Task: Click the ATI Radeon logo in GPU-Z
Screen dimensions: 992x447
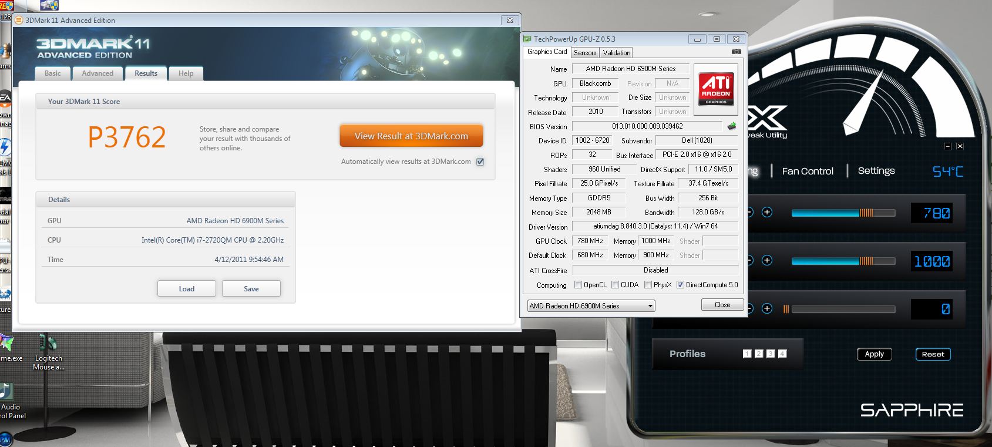Action: (x=715, y=89)
